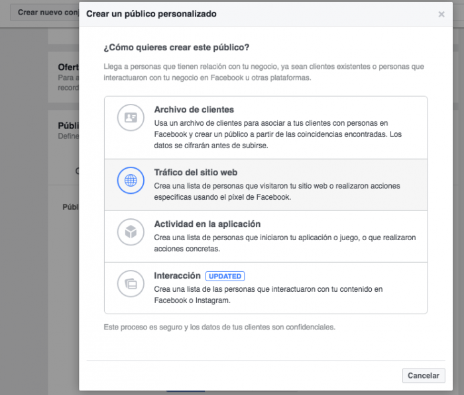The height and width of the screenshot is (395, 464).
Task: Click the intro paragraph starting Llega a personas
Action: [264, 72]
